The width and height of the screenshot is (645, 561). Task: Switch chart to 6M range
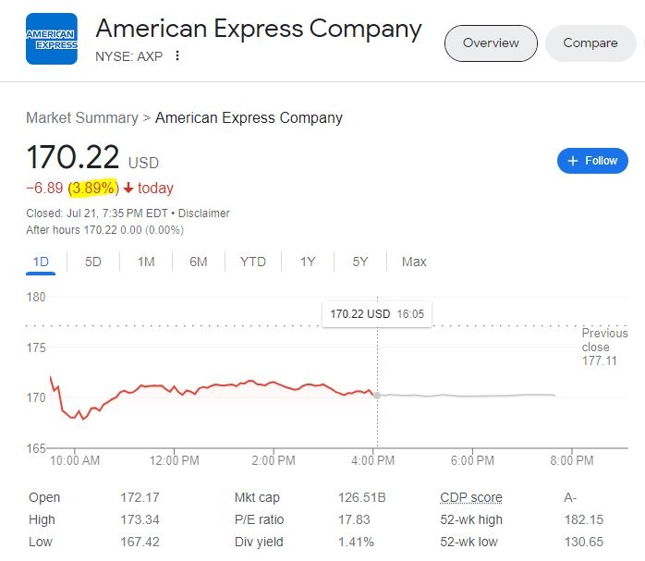pos(199,262)
